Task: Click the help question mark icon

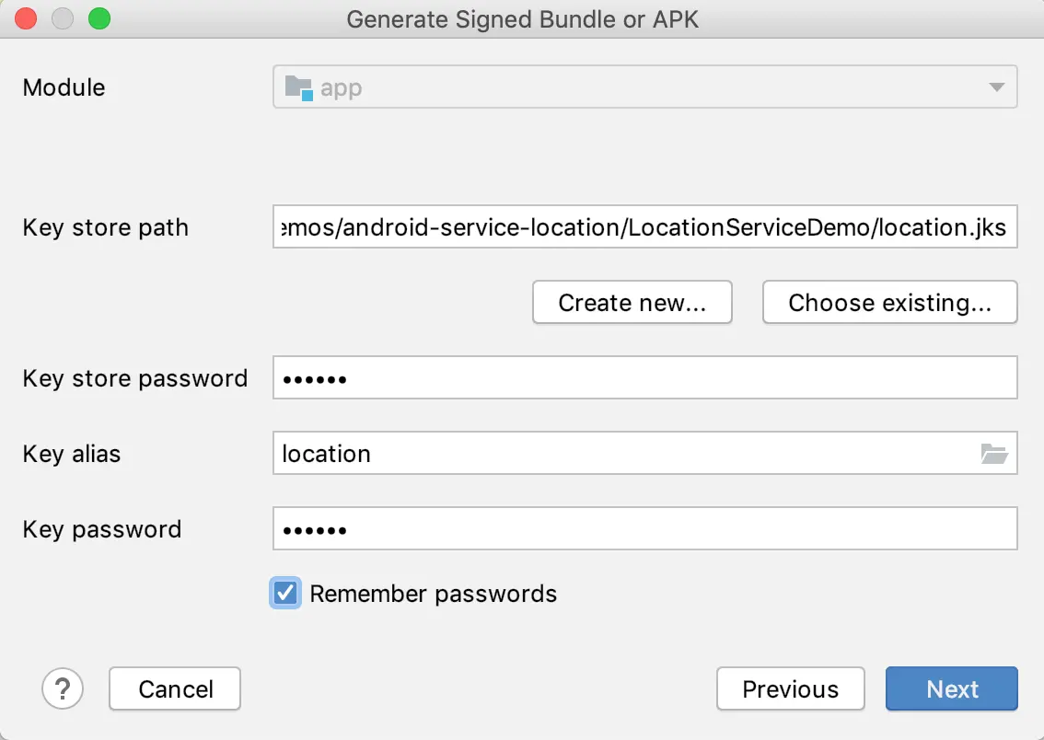Action: 63,688
